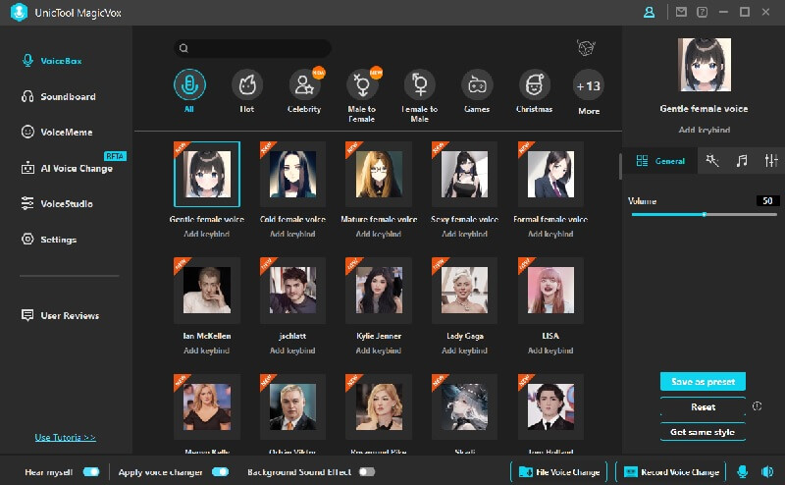Screen dimensions: 785x485
Task: Select the Lady Gaga voice thumbnail
Action: 465,291
